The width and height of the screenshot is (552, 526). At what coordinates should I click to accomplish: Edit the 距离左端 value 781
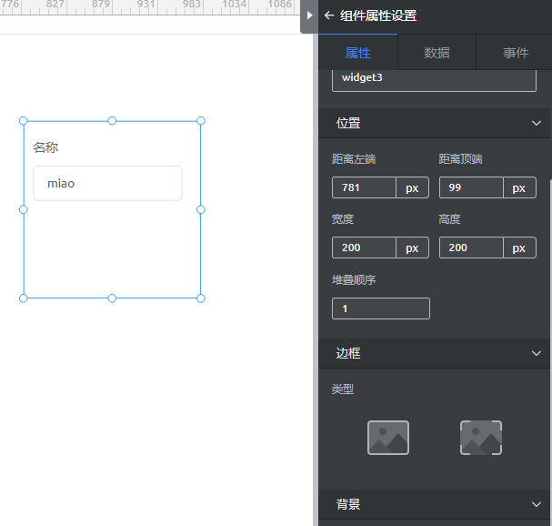[364, 187]
